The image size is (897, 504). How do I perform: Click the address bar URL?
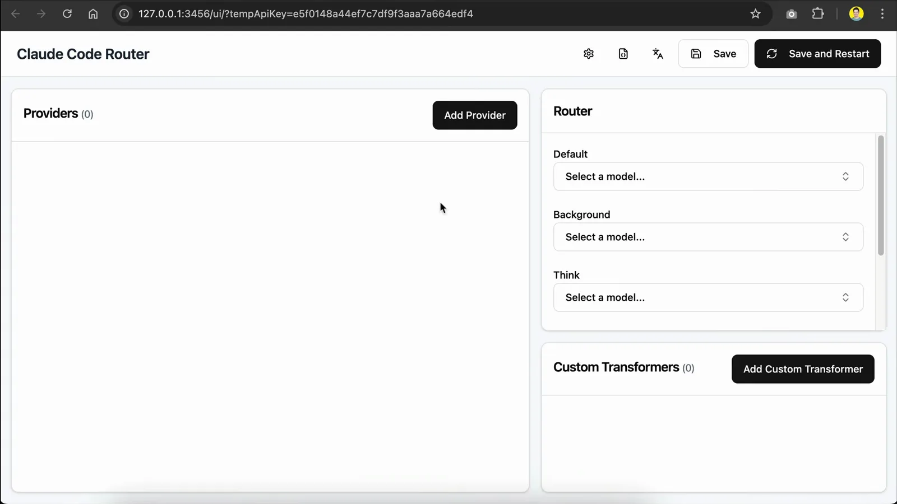306,13
